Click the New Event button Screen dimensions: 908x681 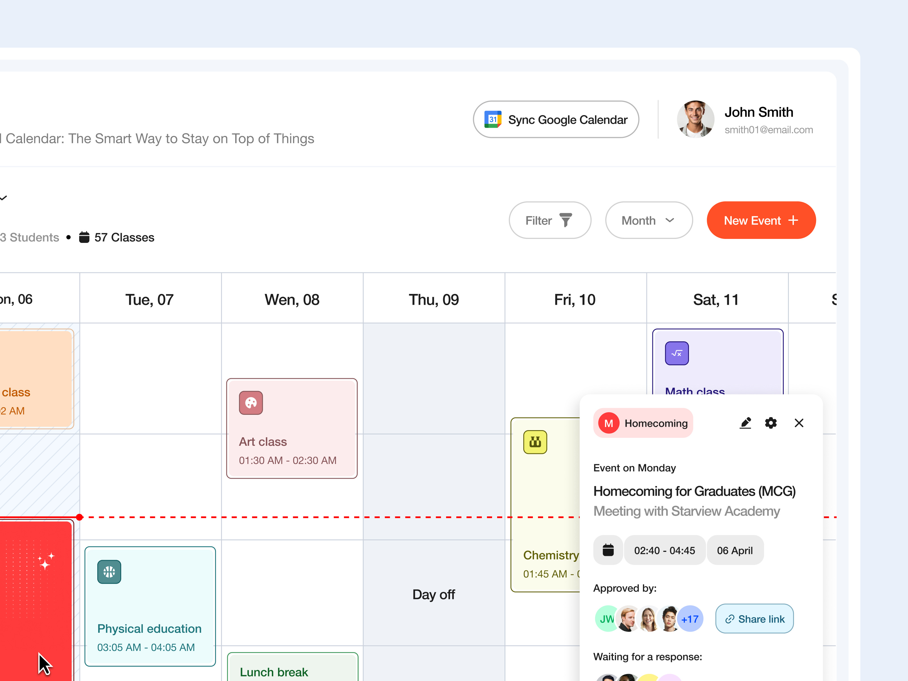tap(761, 220)
